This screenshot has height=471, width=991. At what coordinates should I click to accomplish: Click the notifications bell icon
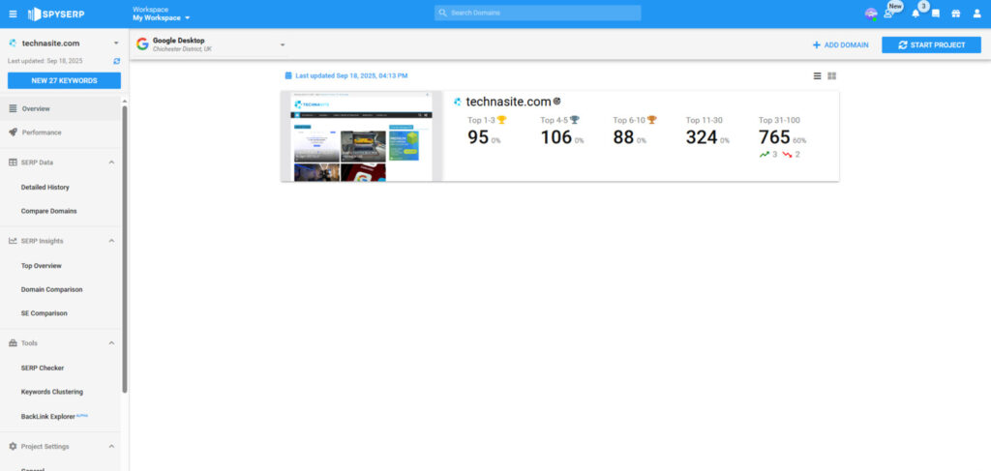click(x=916, y=14)
